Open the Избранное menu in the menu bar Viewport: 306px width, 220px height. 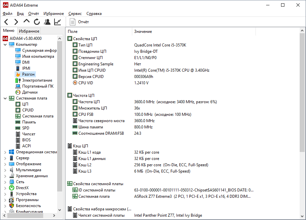[54, 14]
